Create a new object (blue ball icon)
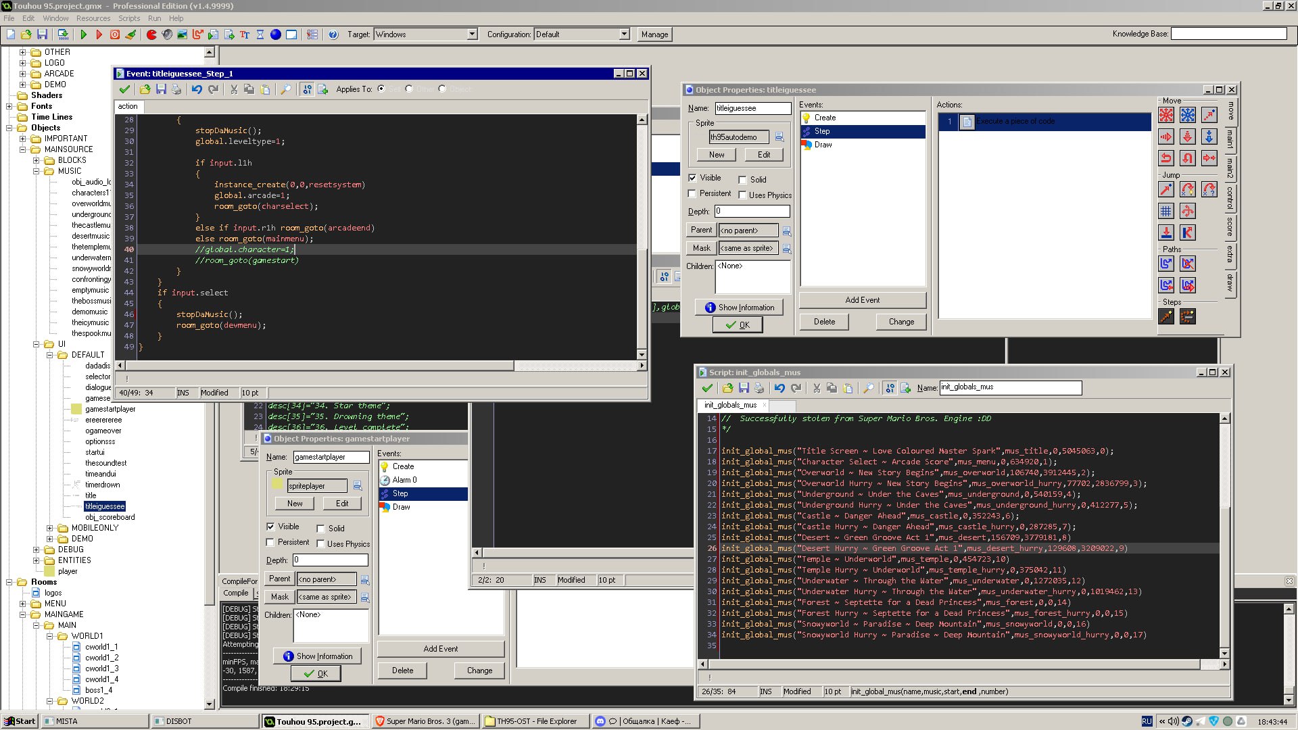Screen dimensions: 1298x730 coord(276,34)
